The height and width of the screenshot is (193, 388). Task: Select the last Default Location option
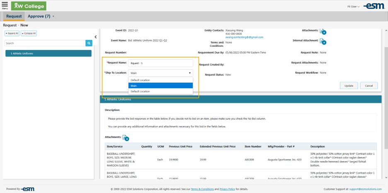coord(160,91)
